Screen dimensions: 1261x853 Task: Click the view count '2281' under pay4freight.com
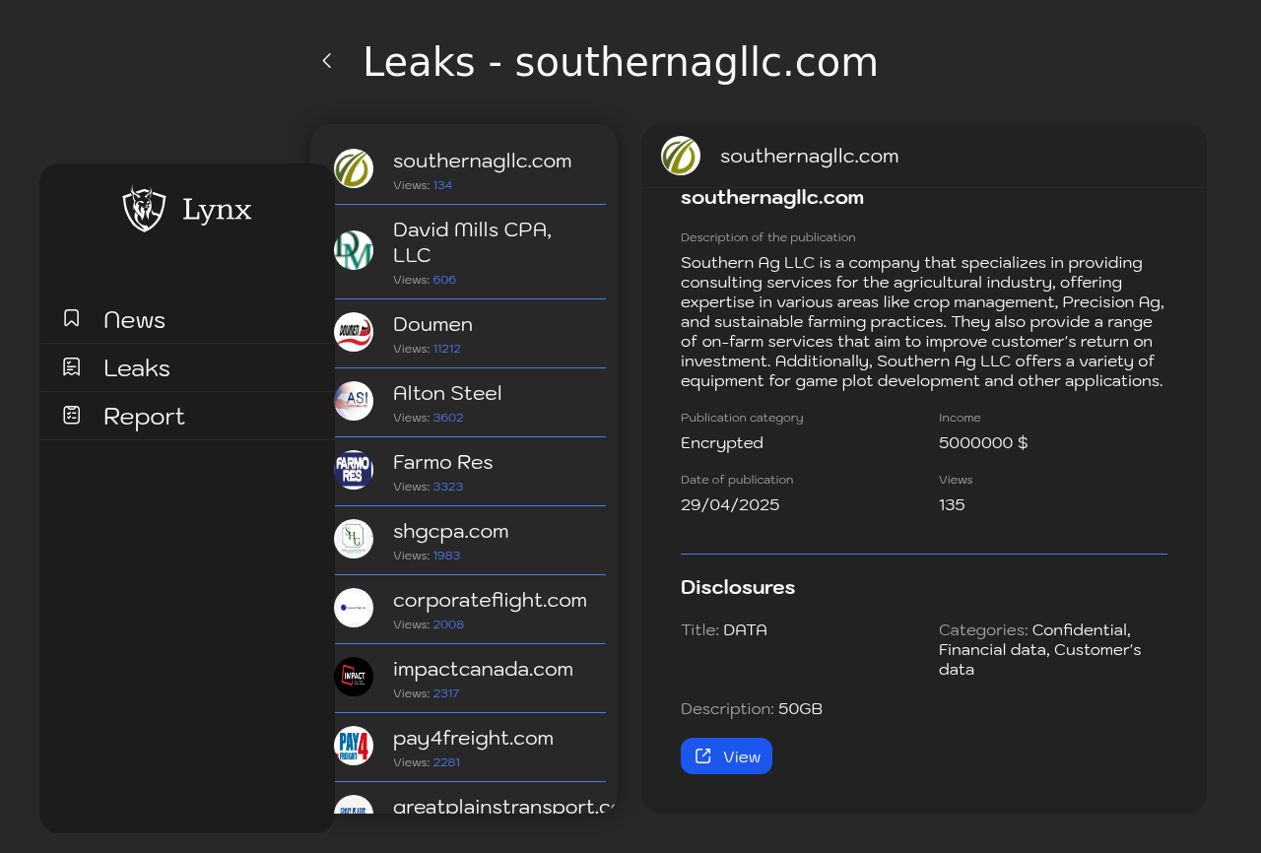pos(446,762)
